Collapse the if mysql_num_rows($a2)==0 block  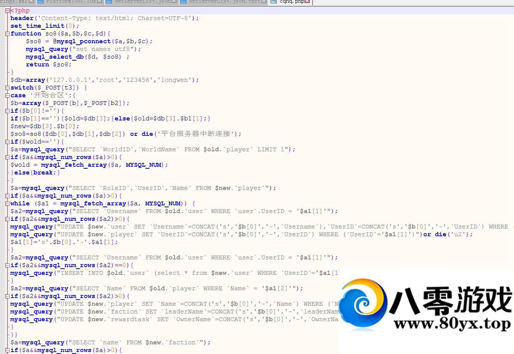[7, 265]
